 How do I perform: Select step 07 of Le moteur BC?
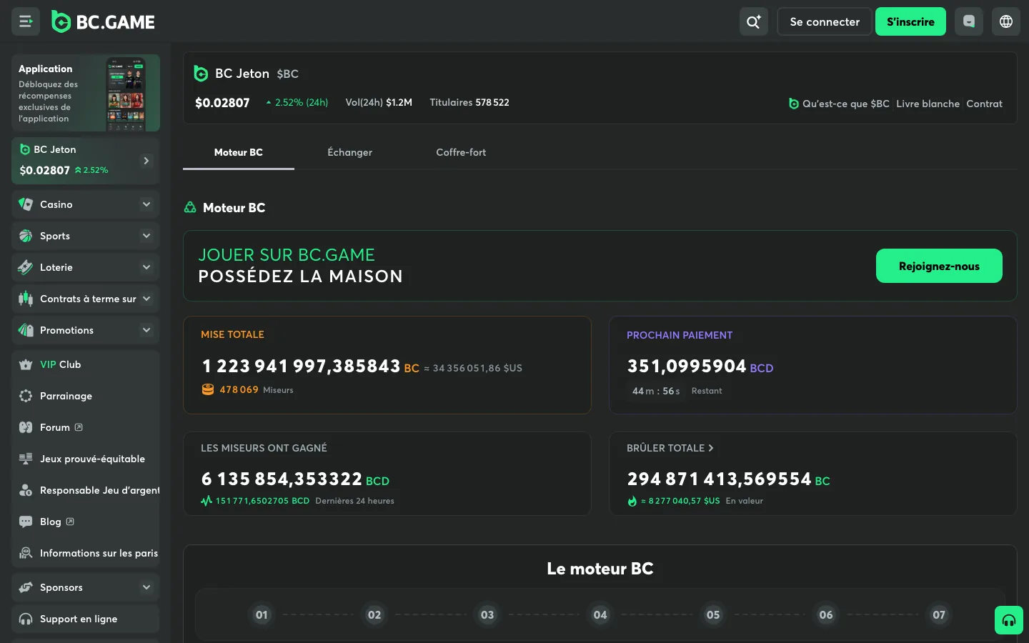[939, 614]
